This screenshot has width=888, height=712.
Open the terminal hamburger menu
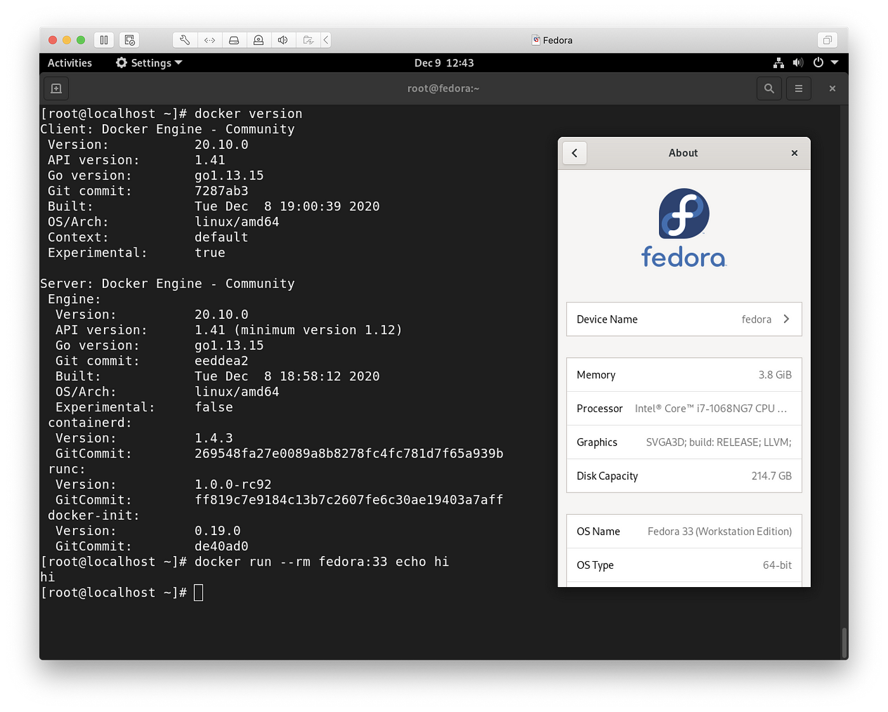pos(799,89)
